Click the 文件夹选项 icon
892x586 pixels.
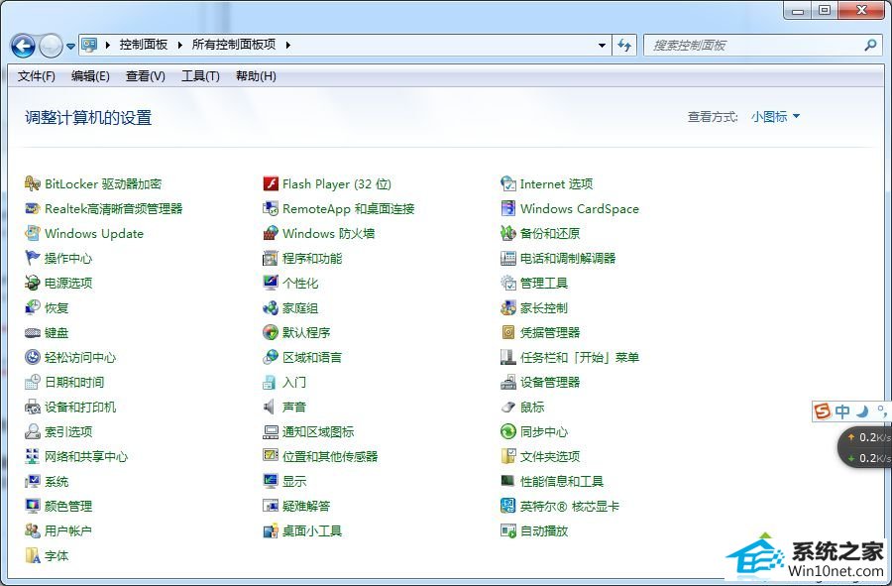[508, 456]
